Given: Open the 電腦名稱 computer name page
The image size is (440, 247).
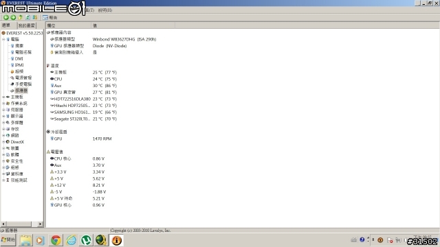Looking at the screenshot, I should pyautogui.click(x=21, y=52).
